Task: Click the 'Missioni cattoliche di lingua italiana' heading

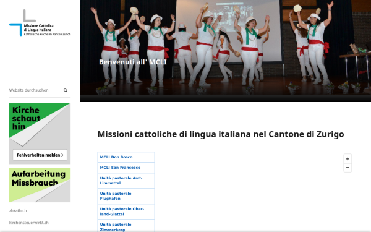Action: [221, 134]
